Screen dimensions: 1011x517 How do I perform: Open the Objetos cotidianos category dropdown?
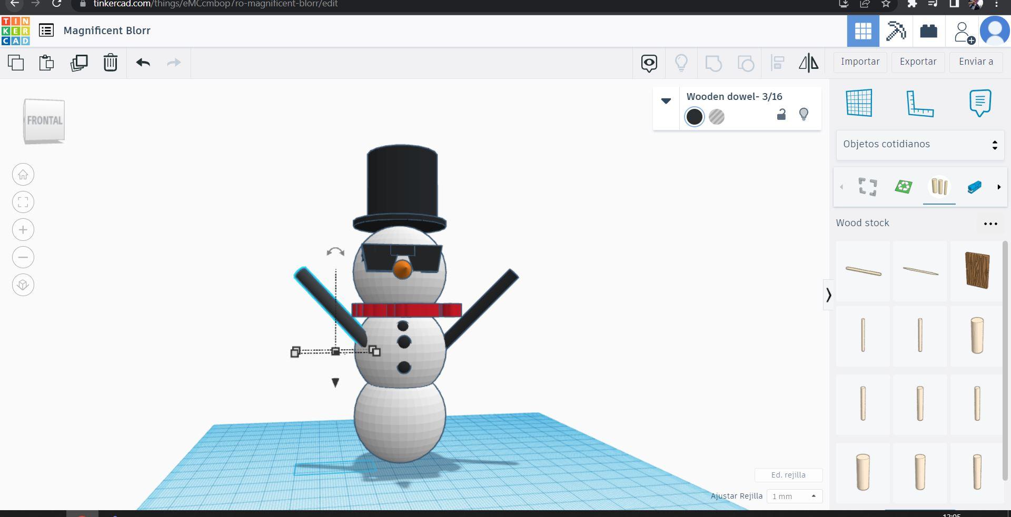click(x=920, y=145)
